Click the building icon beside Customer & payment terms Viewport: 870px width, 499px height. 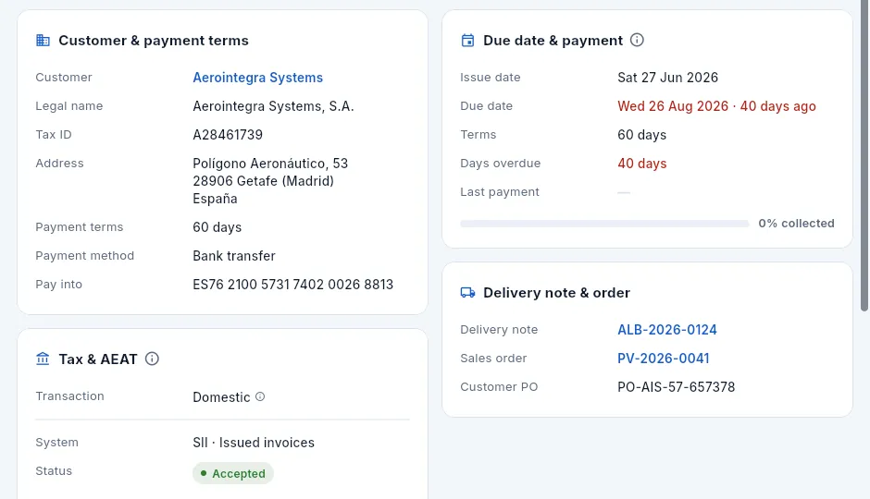tap(43, 41)
